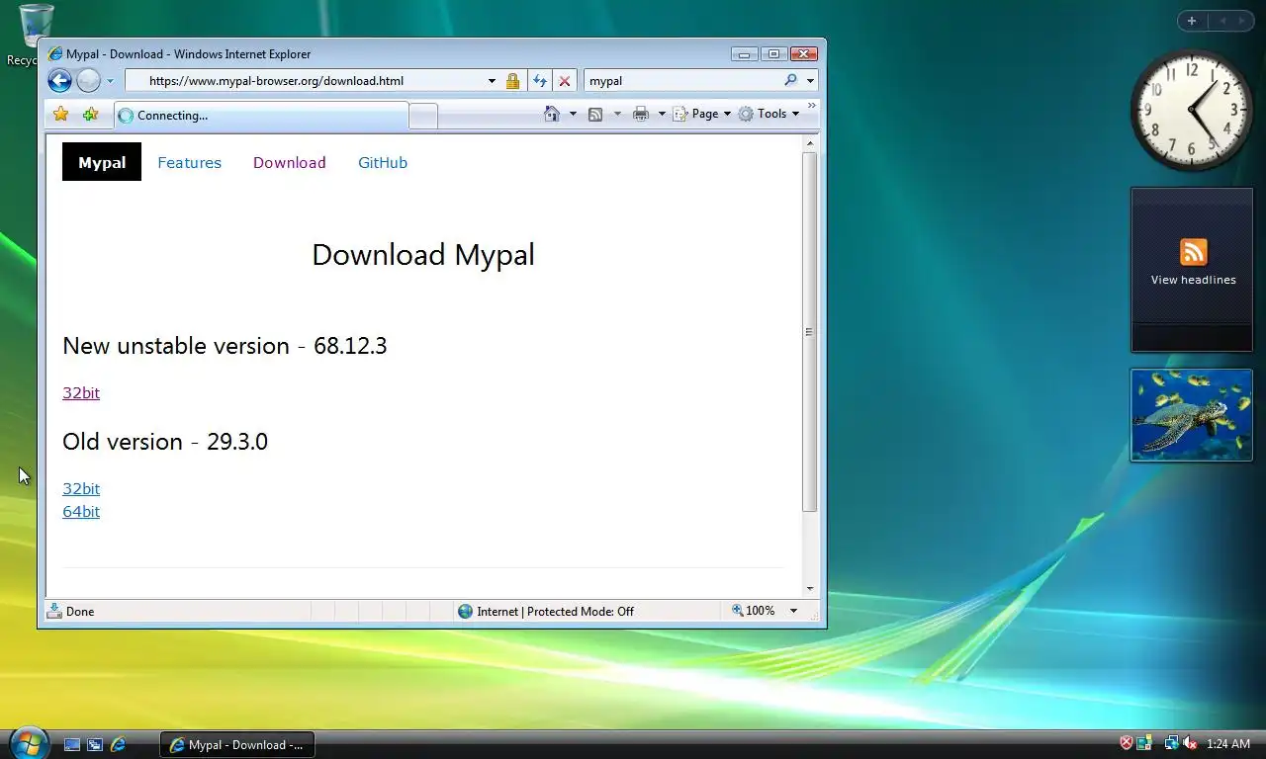Click View headlines in feed gadget
The height and width of the screenshot is (759, 1266).
coord(1193,280)
